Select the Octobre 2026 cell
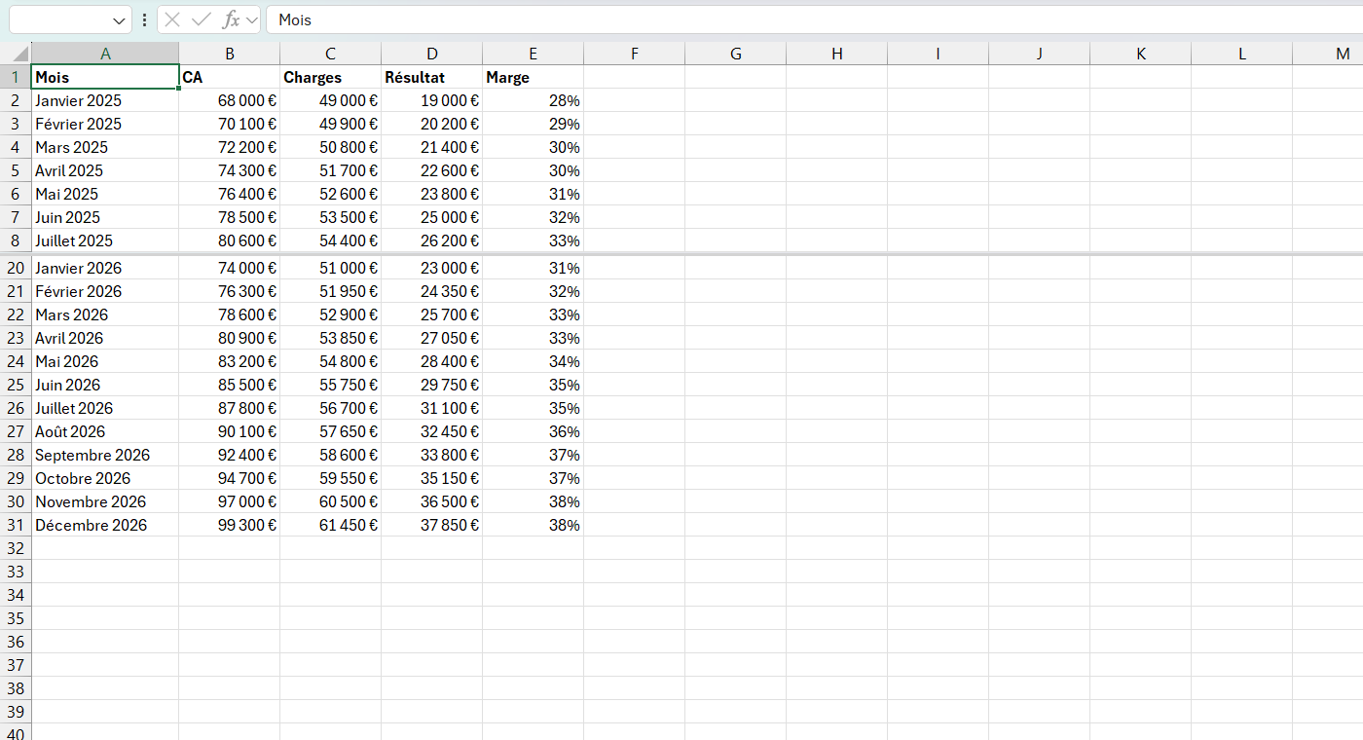Screen dimensions: 1363x740 [105, 478]
